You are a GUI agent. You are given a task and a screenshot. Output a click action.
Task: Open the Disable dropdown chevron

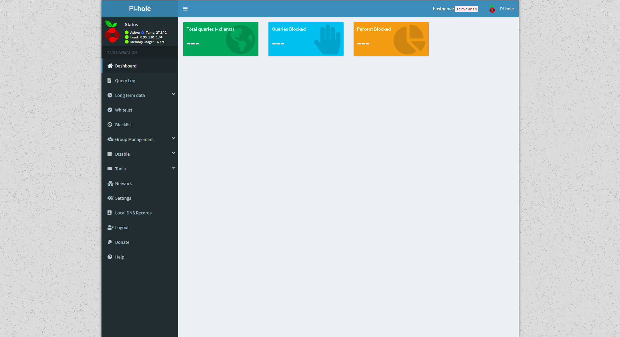click(173, 153)
